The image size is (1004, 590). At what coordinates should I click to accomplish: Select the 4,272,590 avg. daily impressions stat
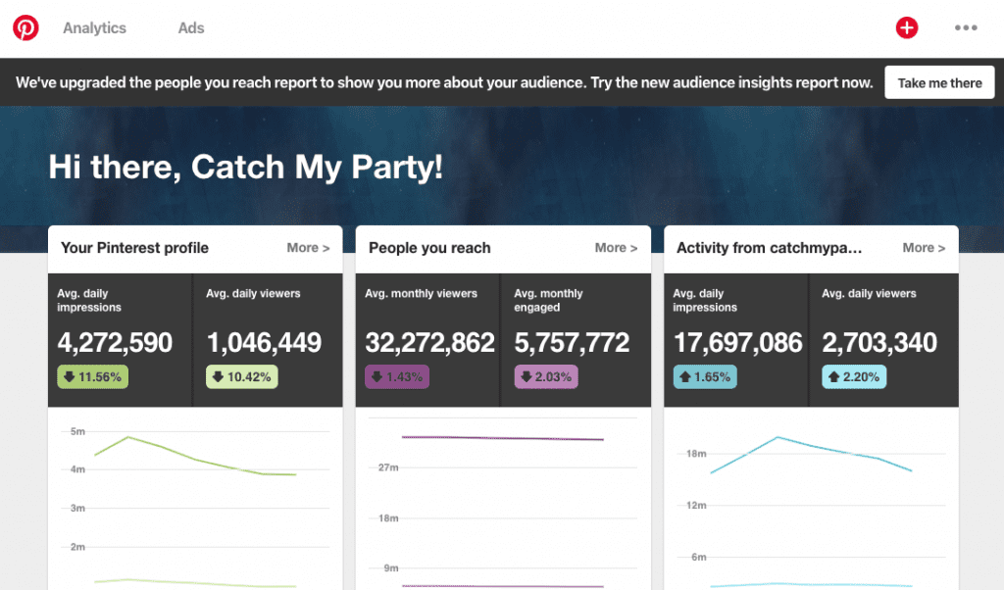[x=115, y=342]
